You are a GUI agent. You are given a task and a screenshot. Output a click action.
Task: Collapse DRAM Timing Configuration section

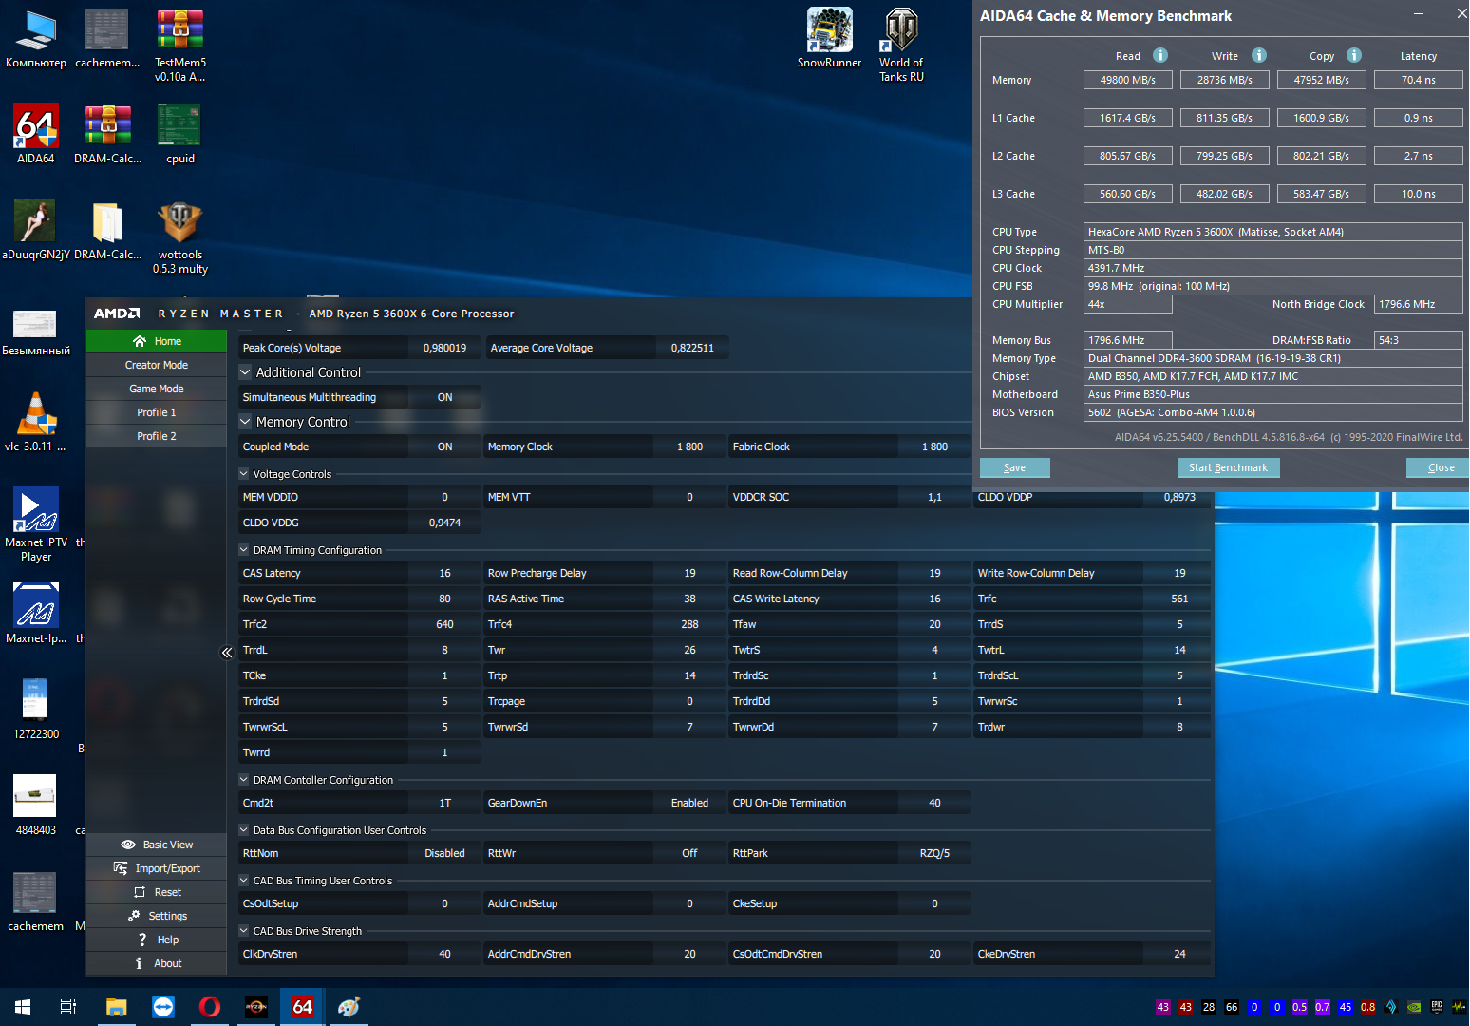tap(244, 549)
